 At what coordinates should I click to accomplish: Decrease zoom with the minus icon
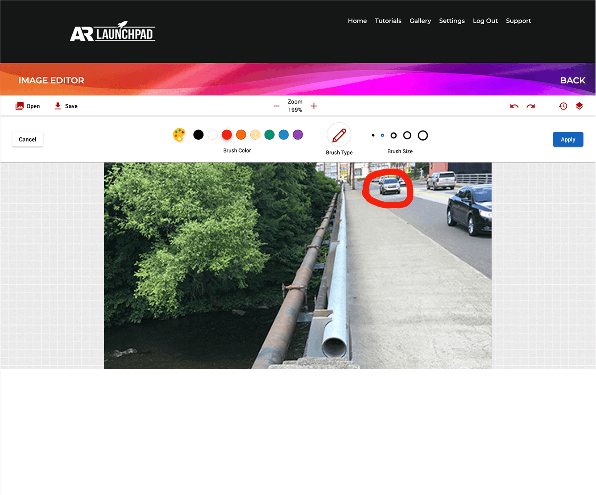coord(276,106)
